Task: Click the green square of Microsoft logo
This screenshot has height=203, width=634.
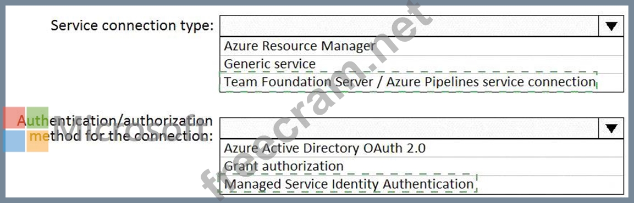Action: click(x=37, y=118)
